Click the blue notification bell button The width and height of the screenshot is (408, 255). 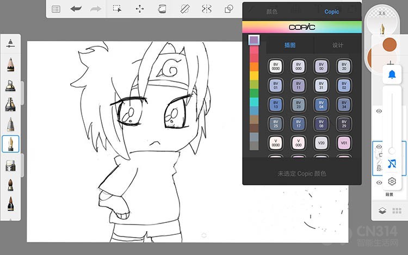392,74
